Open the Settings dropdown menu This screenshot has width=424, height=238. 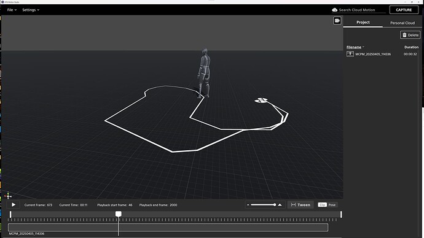point(31,10)
